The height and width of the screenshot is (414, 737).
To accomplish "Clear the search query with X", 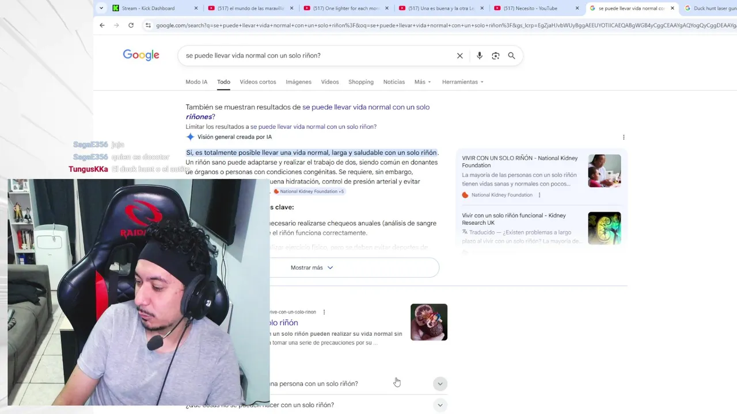I will (x=459, y=56).
